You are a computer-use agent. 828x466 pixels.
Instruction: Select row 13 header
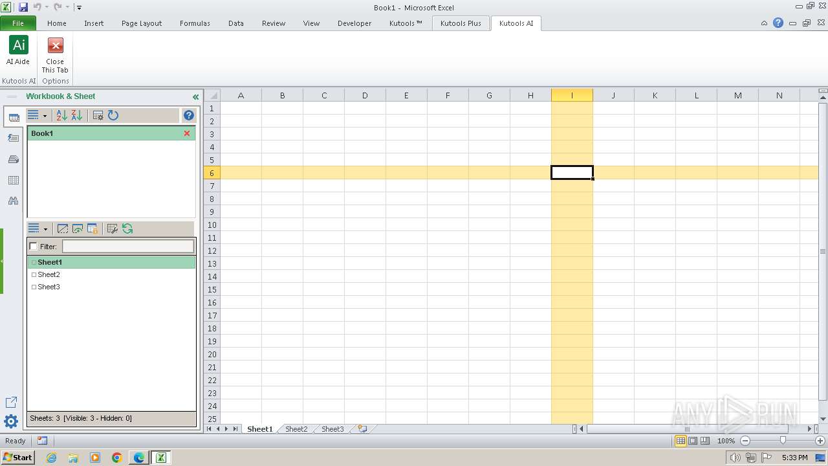[x=212, y=263]
